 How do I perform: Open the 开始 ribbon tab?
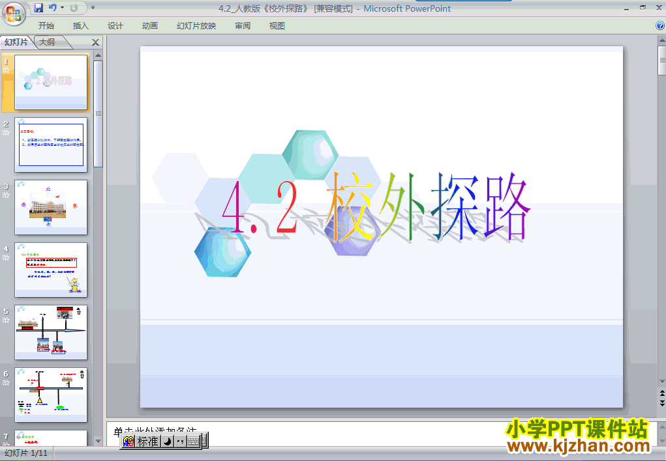coord(46,26)
